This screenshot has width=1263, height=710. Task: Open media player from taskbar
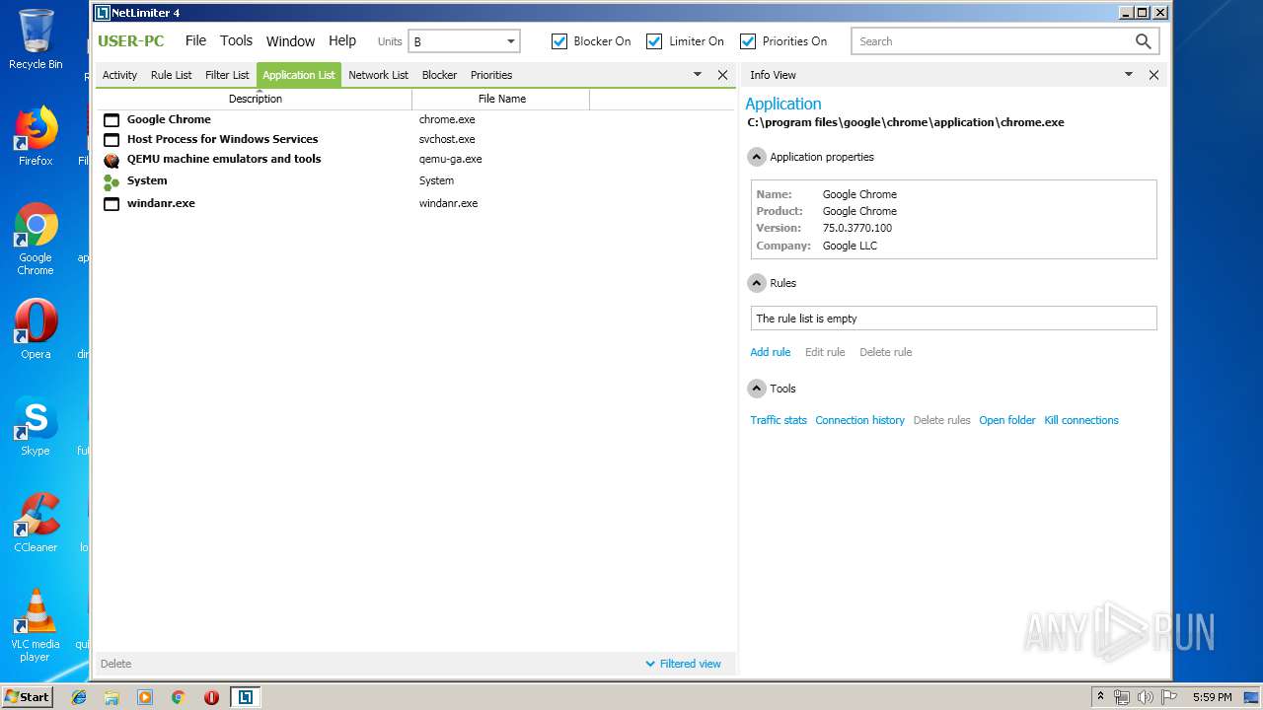(145, 697)
